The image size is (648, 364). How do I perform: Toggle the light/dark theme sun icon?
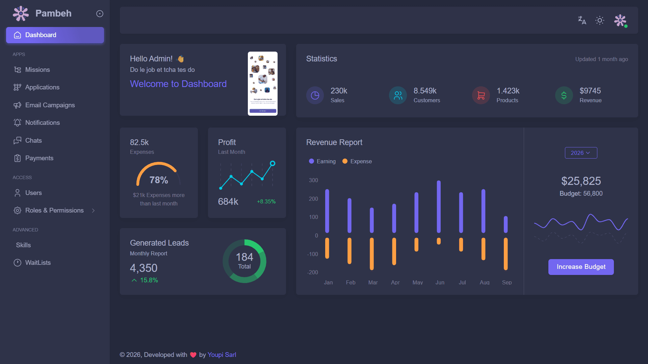coord(600,20)
